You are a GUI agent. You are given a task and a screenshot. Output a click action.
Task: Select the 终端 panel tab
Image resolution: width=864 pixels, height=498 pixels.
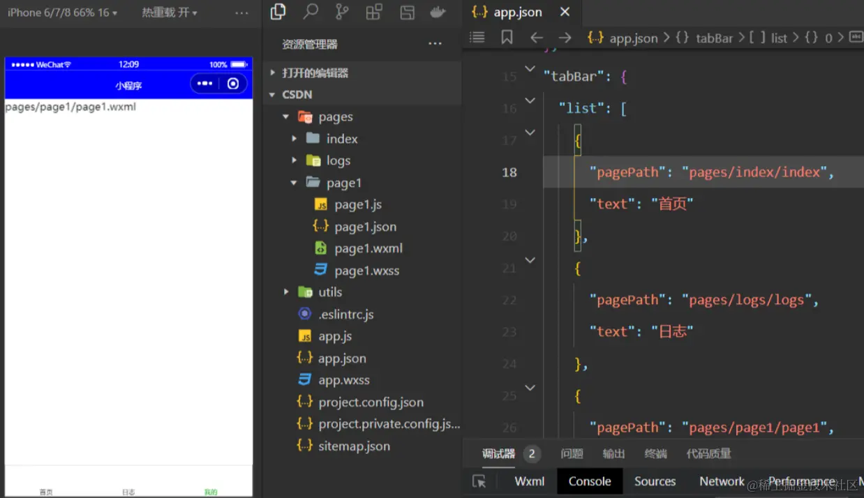pos(655,454)
